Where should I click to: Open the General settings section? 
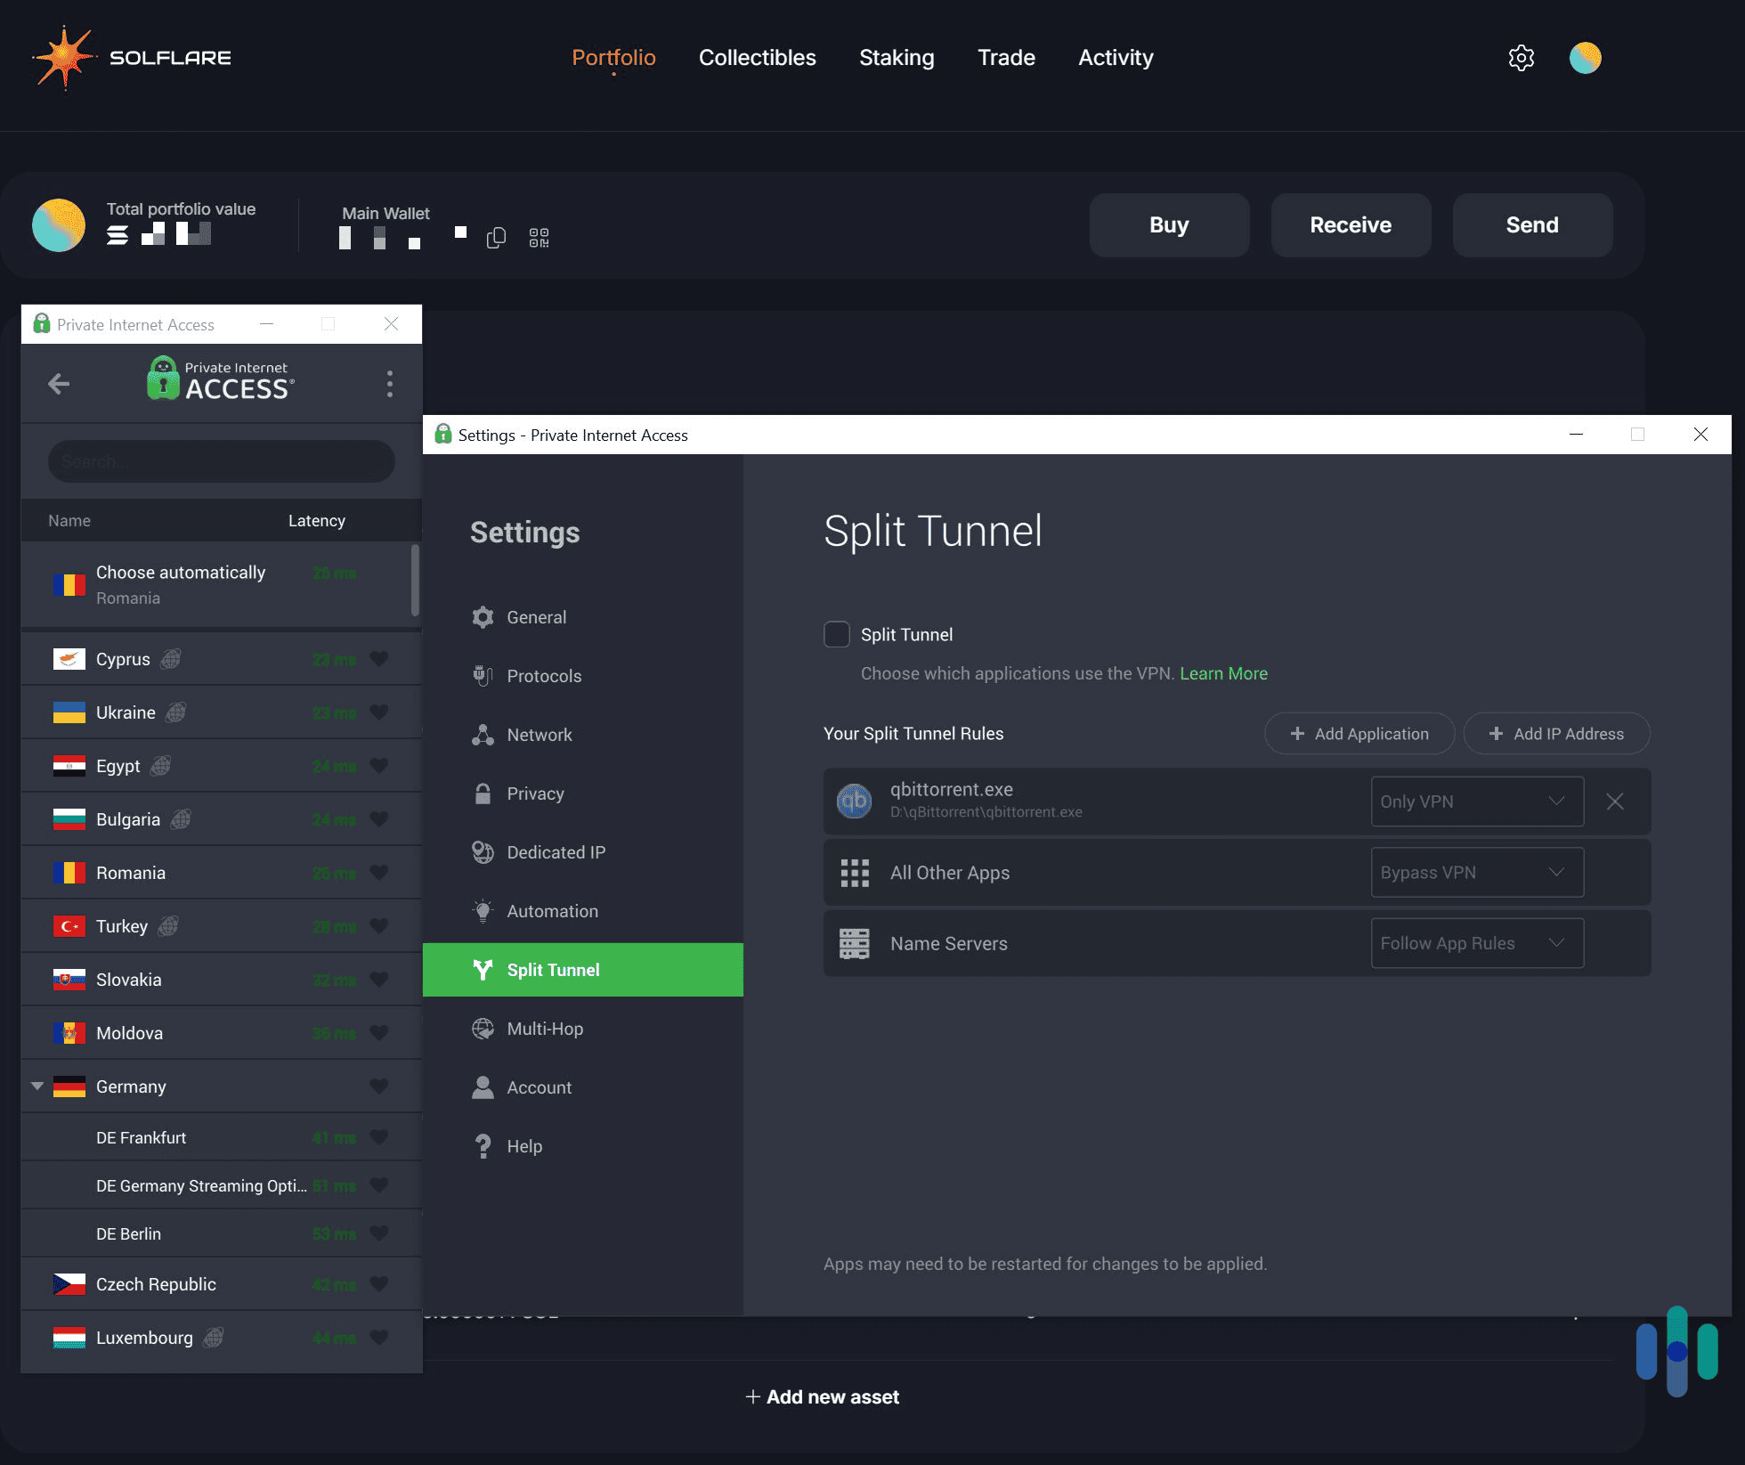(x=536, y=616)
